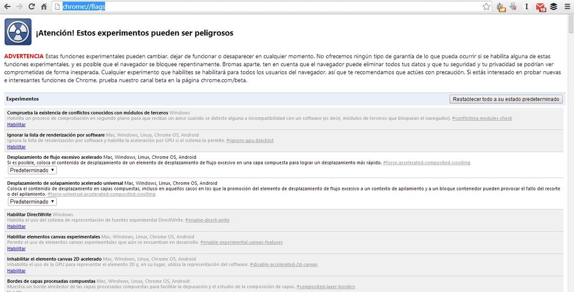This screenshot has width=574, height=292.
Task: Click the page icon in the address bar
Action: (x=57, y=7)
